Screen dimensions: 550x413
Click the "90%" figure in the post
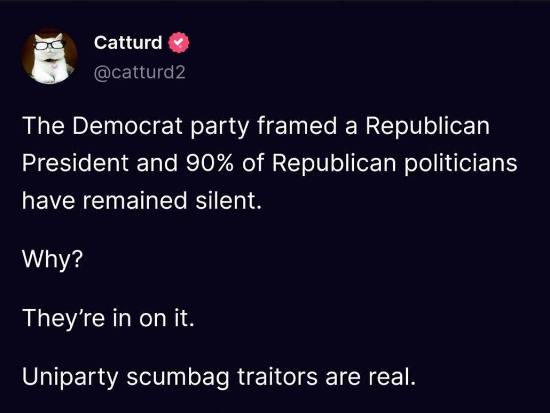pyautogui.click(x=209, y=163)
